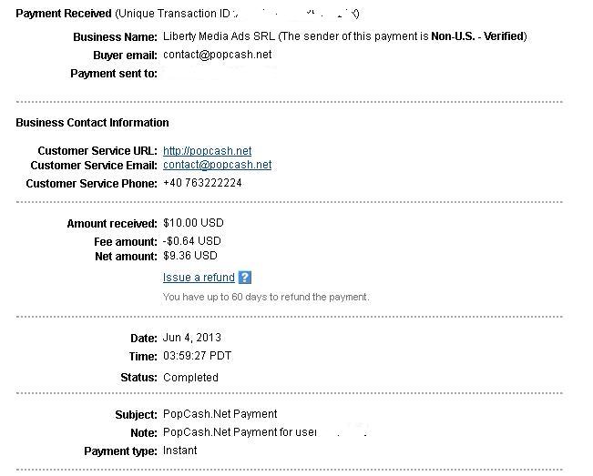The height and width of the screenshot is (476, 593).
Task: Click the Non-U.S. - Verified sender status
Action: pos(477,36)
